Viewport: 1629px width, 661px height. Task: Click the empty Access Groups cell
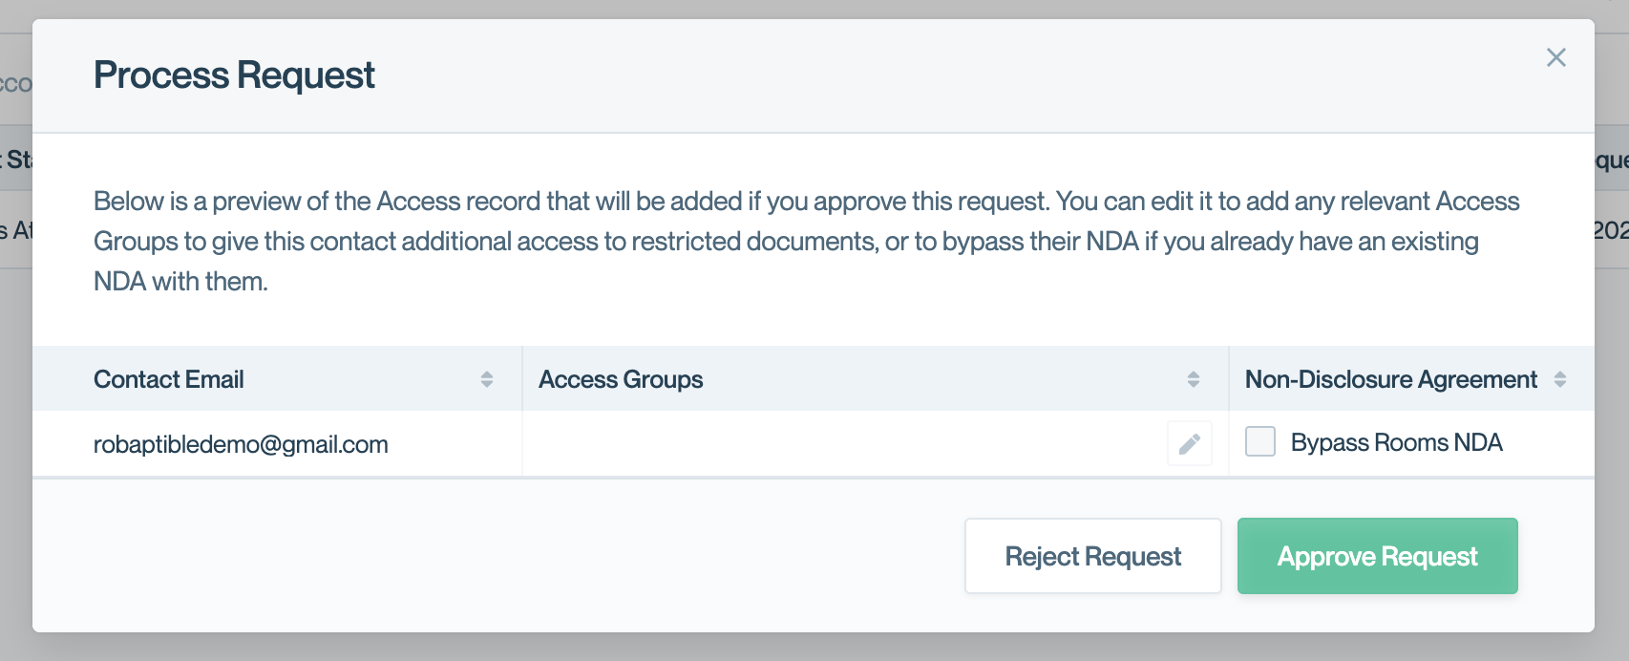pos(840,444)
